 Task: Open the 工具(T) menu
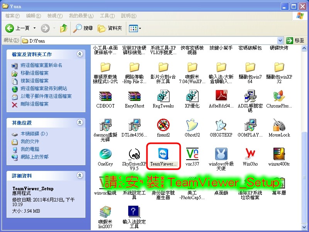pyautogui.click(x=107, y=16)
